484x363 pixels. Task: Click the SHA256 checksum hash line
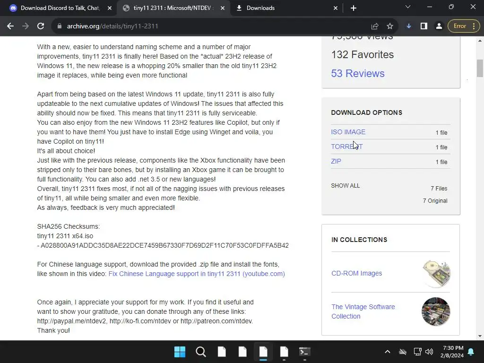tap(163, 245)
